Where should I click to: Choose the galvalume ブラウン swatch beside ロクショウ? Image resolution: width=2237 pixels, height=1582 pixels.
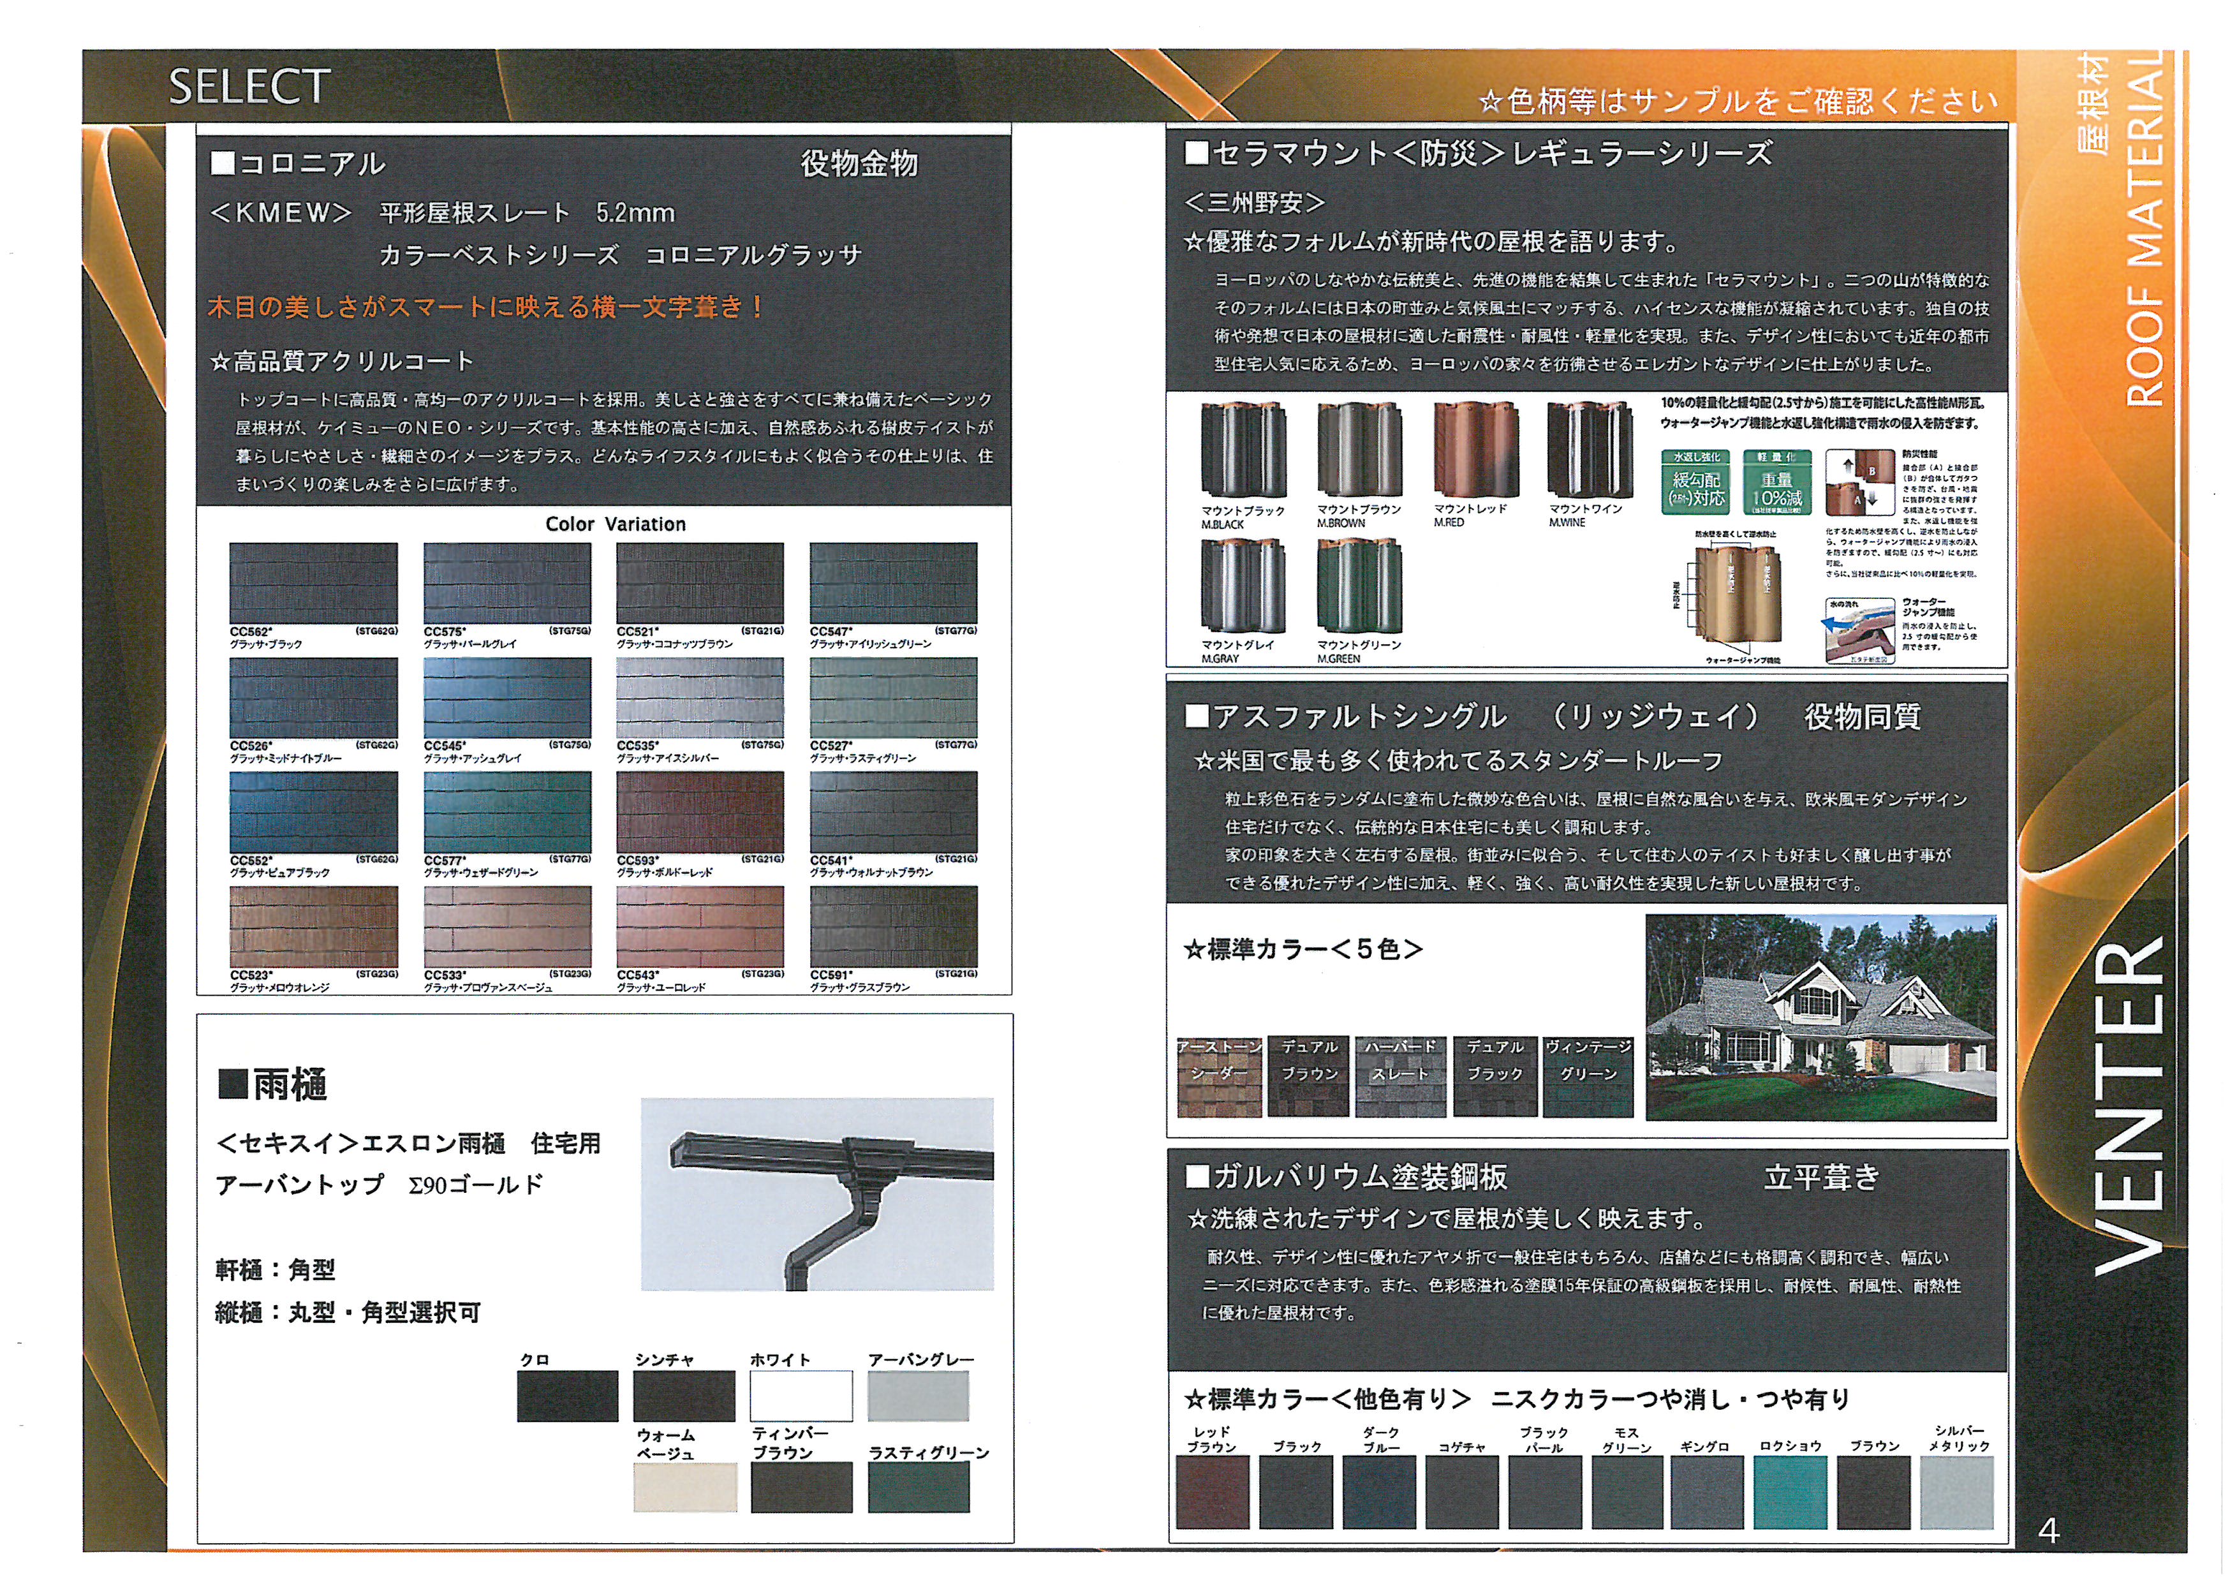click(x=1873, y=1493)
